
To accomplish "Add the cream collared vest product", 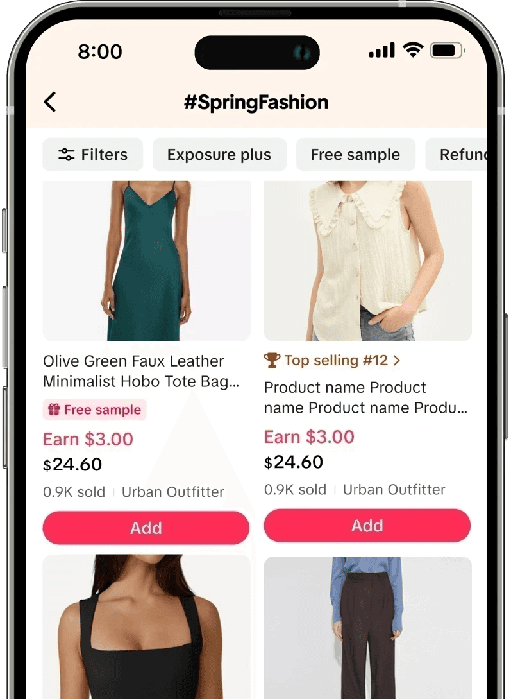I will pyautogui.click(x=367, y=526).
